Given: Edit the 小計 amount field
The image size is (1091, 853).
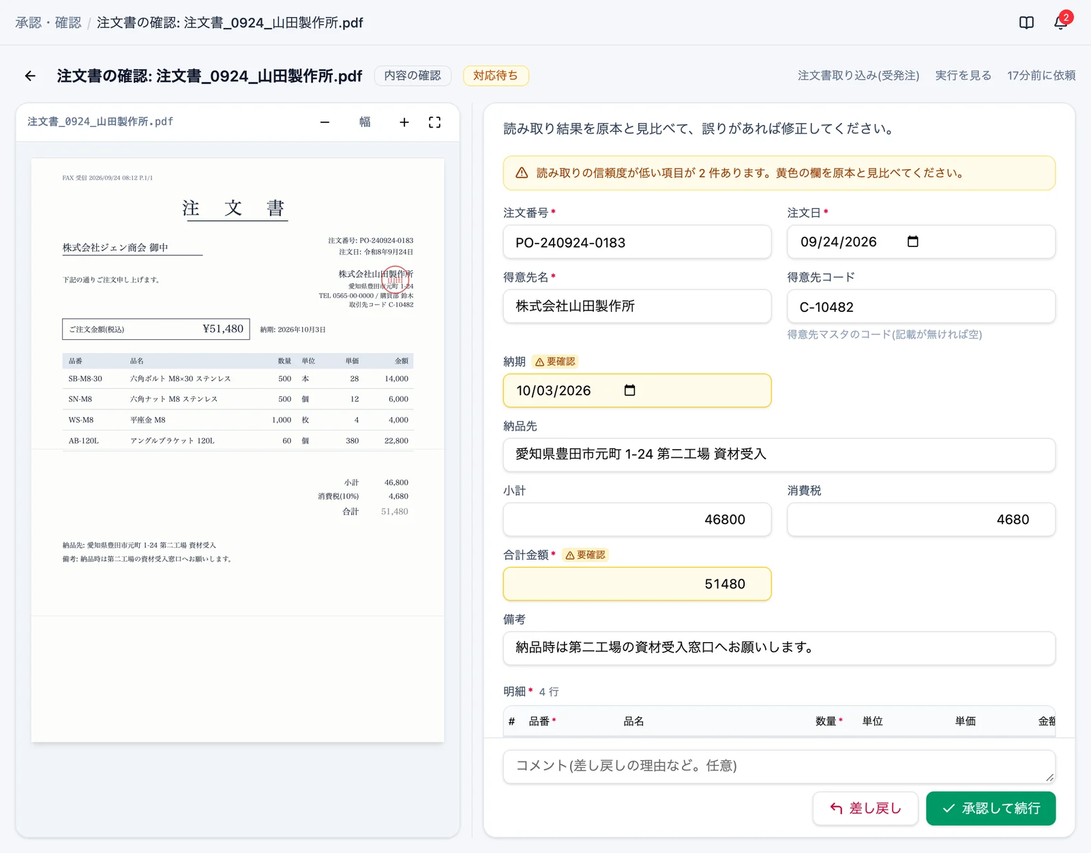Looking at the screenshot, I should [637, 519].
